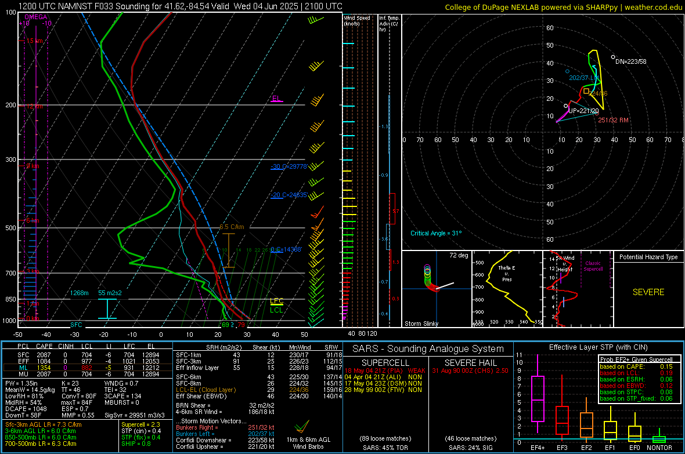This screenshot has height=454, width=685.
Task: Click the 251/32 RM label on the hodograph
Action: 614,120
